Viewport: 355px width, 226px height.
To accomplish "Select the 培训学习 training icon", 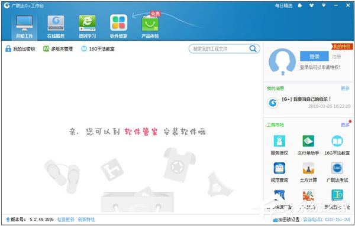I will pos(87,23).
